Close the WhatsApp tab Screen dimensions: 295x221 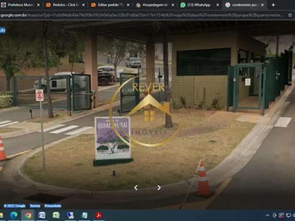tap(218, 5)
